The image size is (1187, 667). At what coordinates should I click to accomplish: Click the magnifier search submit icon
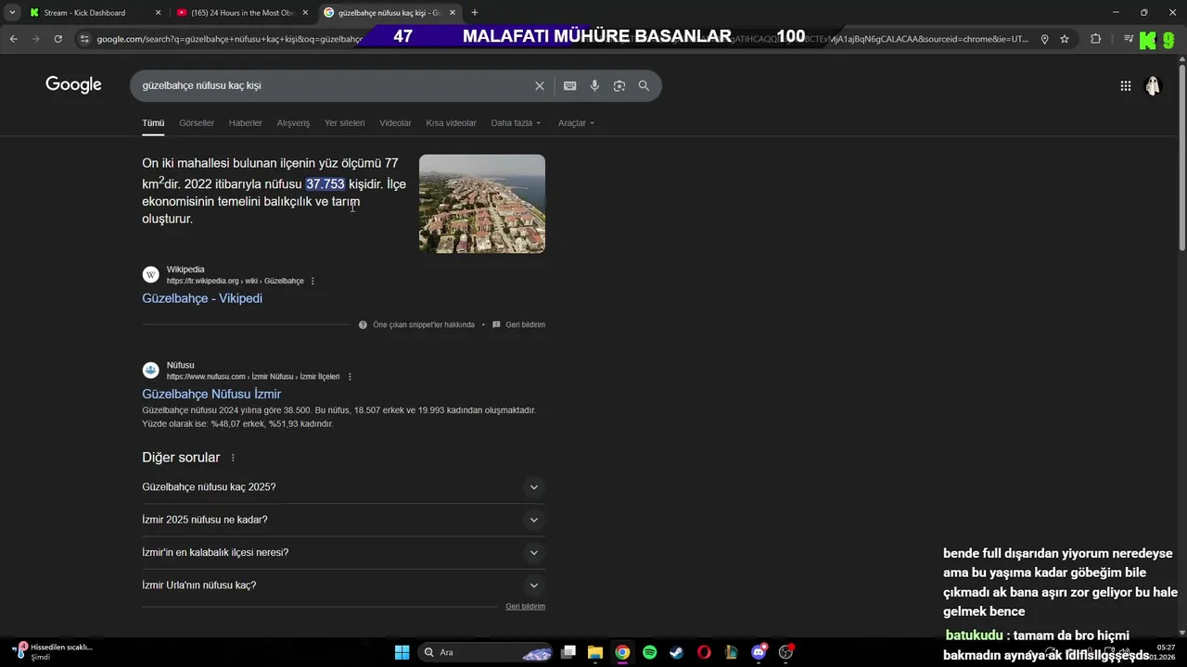[644, 85]
